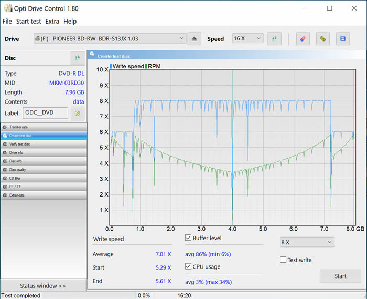Open the Extra menu
Screen dimensions: 367x299
(52, 22)
